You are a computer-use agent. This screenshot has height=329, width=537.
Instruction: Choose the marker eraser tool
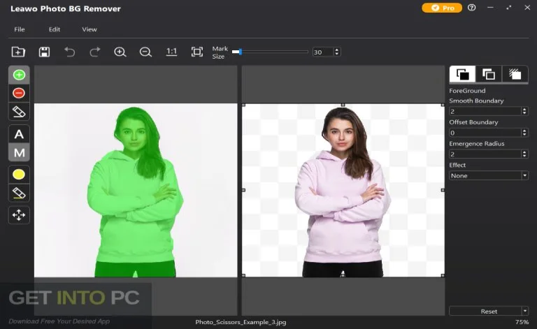pyautogui.click(x=19, y=112)
